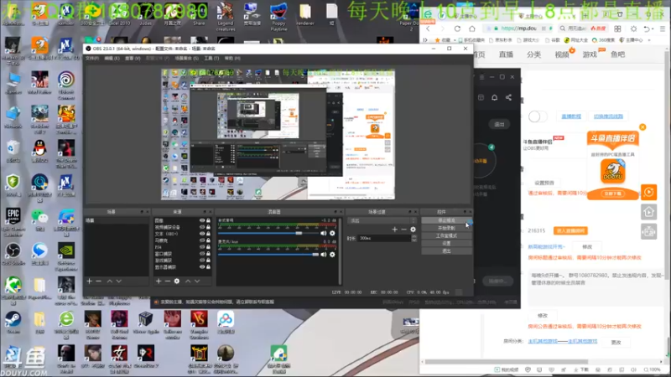
Task: Expand the bookmarks bar chevron at its left end
Action: 425,40
